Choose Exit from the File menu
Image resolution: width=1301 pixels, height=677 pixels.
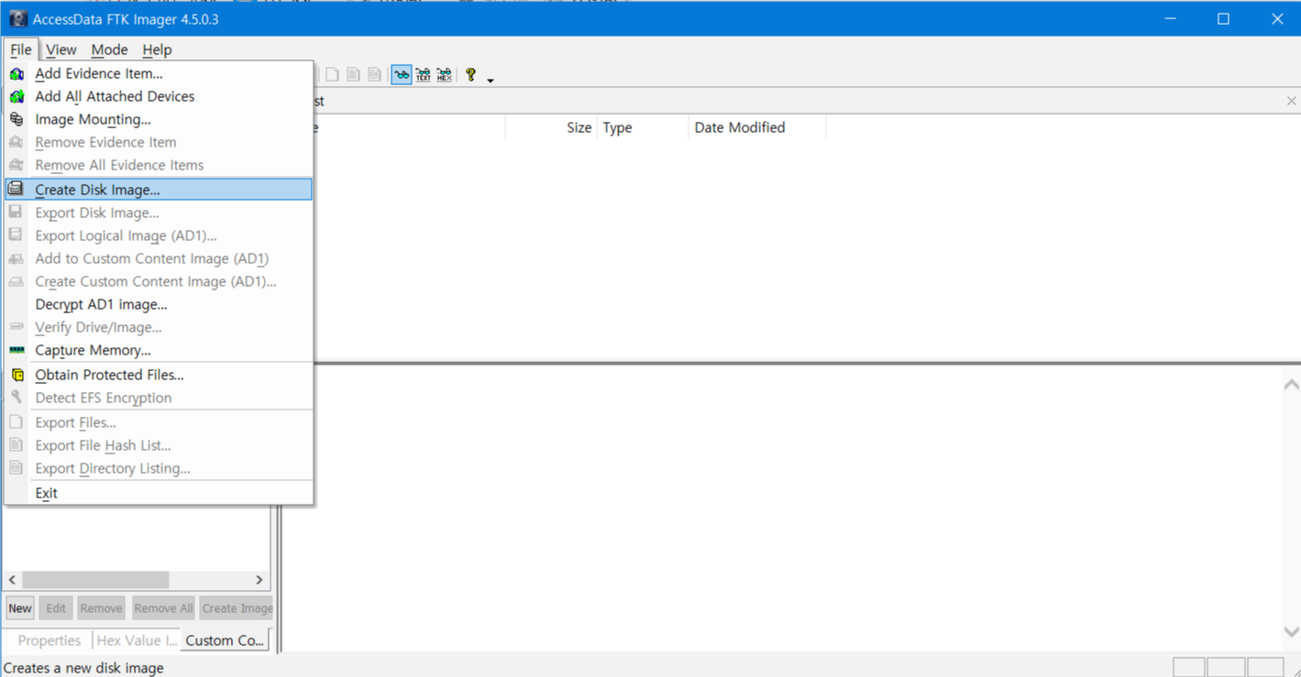159,493
